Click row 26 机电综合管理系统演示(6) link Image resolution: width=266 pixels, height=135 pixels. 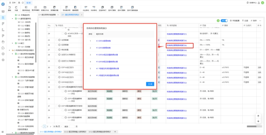coord(177,45)
